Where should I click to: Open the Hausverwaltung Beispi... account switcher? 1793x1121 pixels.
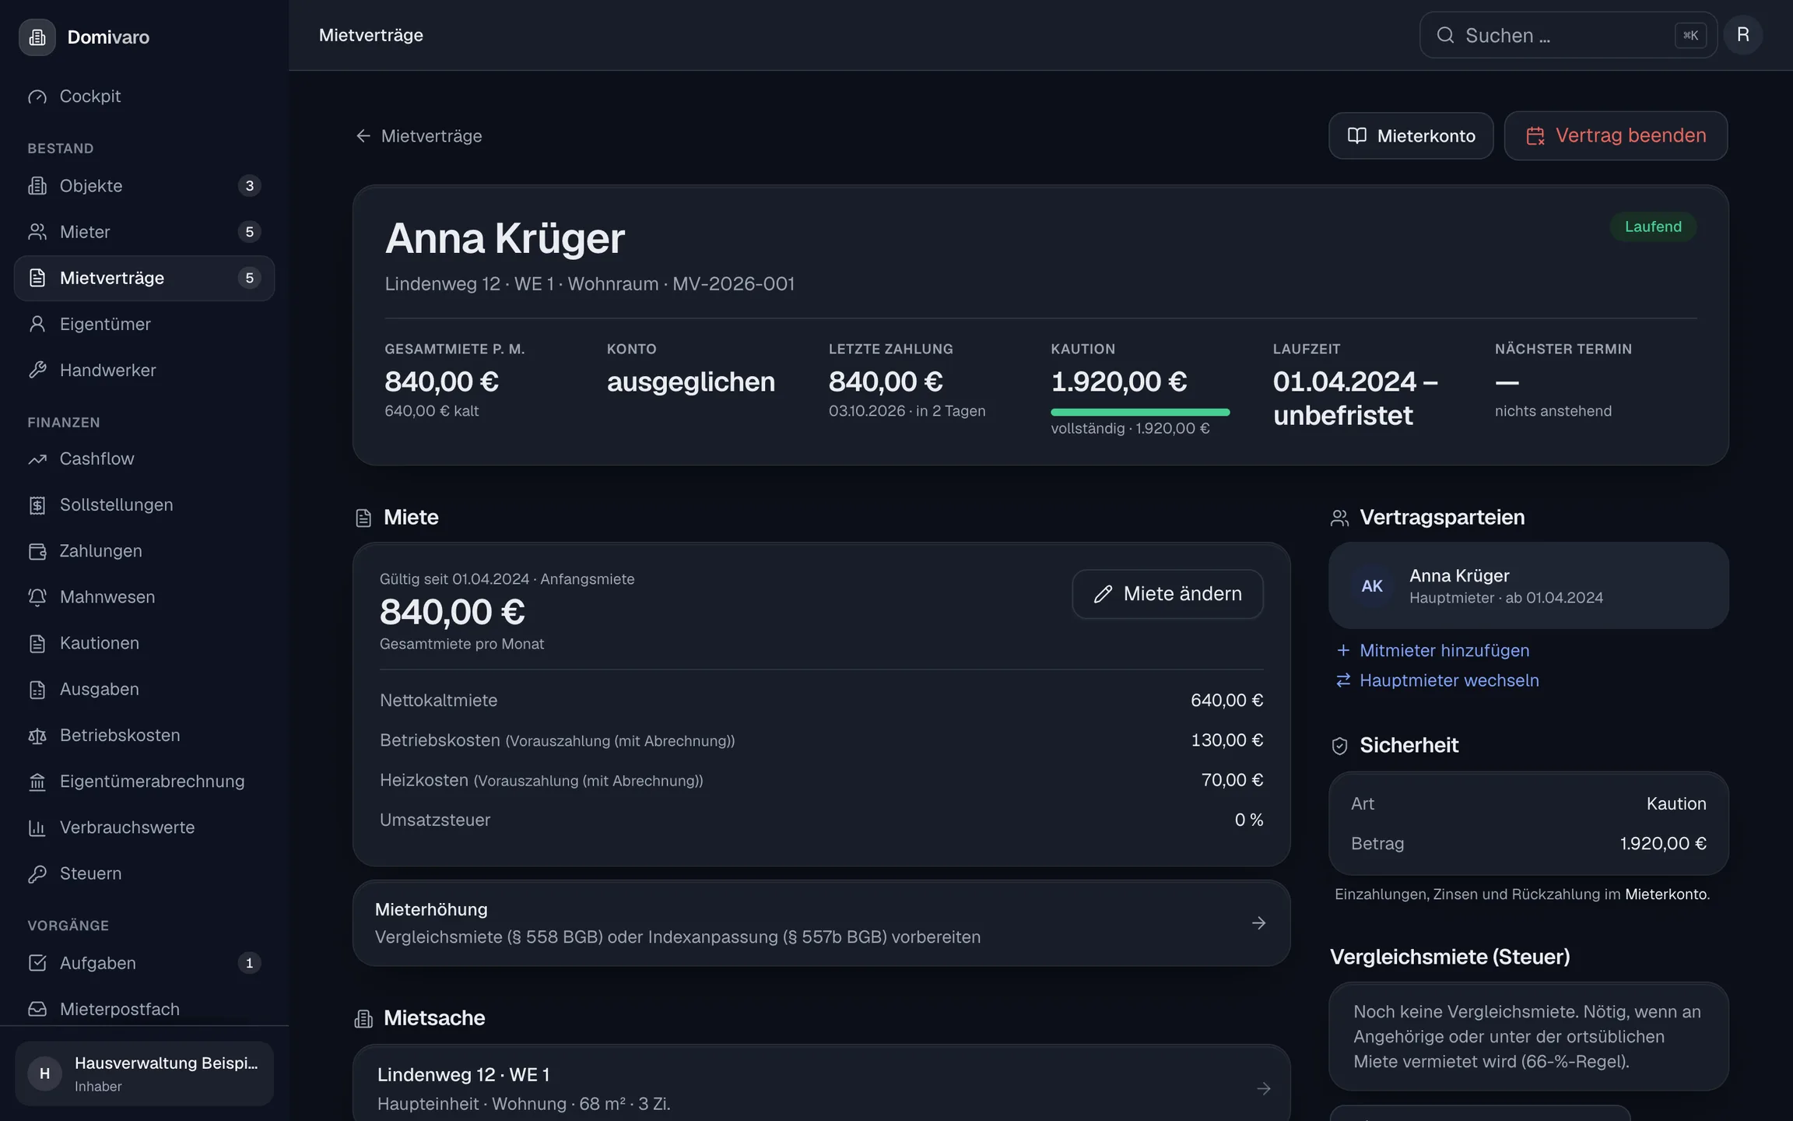144,1074
